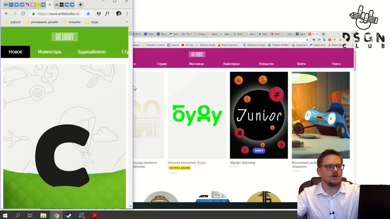Close the active tab in front window
Viewport: 390px width, 219px height.
coord(50,5)
